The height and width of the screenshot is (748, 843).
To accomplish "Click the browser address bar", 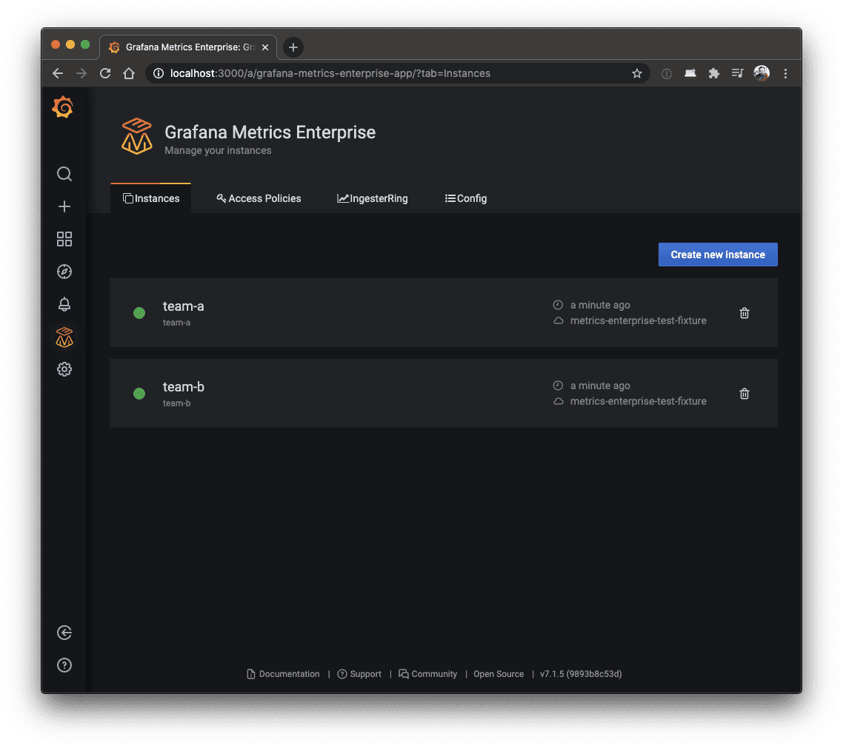I will [x=385, y=73].
